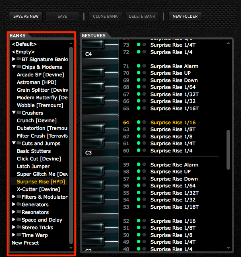The image size is (241, 257).
Task: Toggle grey dot for gesture 59
Action: coord(144,164)
